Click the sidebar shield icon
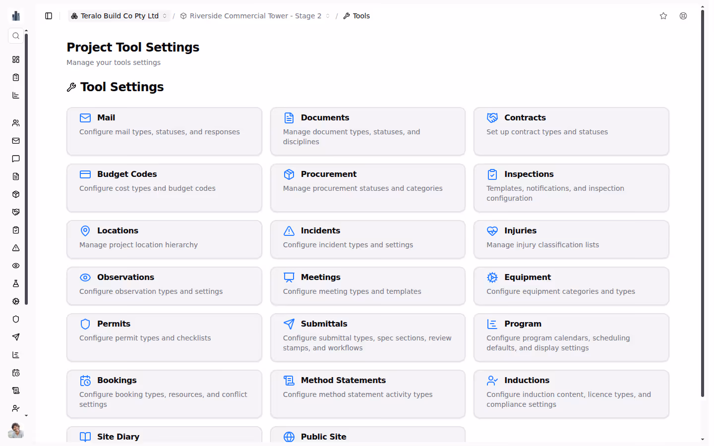This screenshot has height=446, width=714. pyautogui.click(x=16, y=319)
